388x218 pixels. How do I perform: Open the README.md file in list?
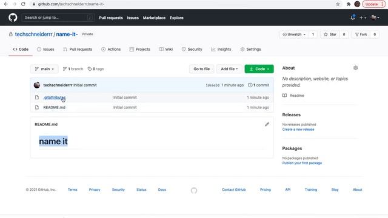pyautogui.click(x=55, y=108)
